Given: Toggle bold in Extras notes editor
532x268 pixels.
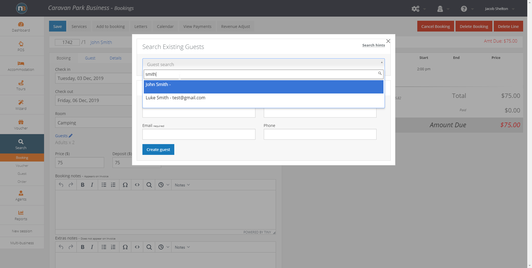Looking at the screenshot, I should click(83, 247).
